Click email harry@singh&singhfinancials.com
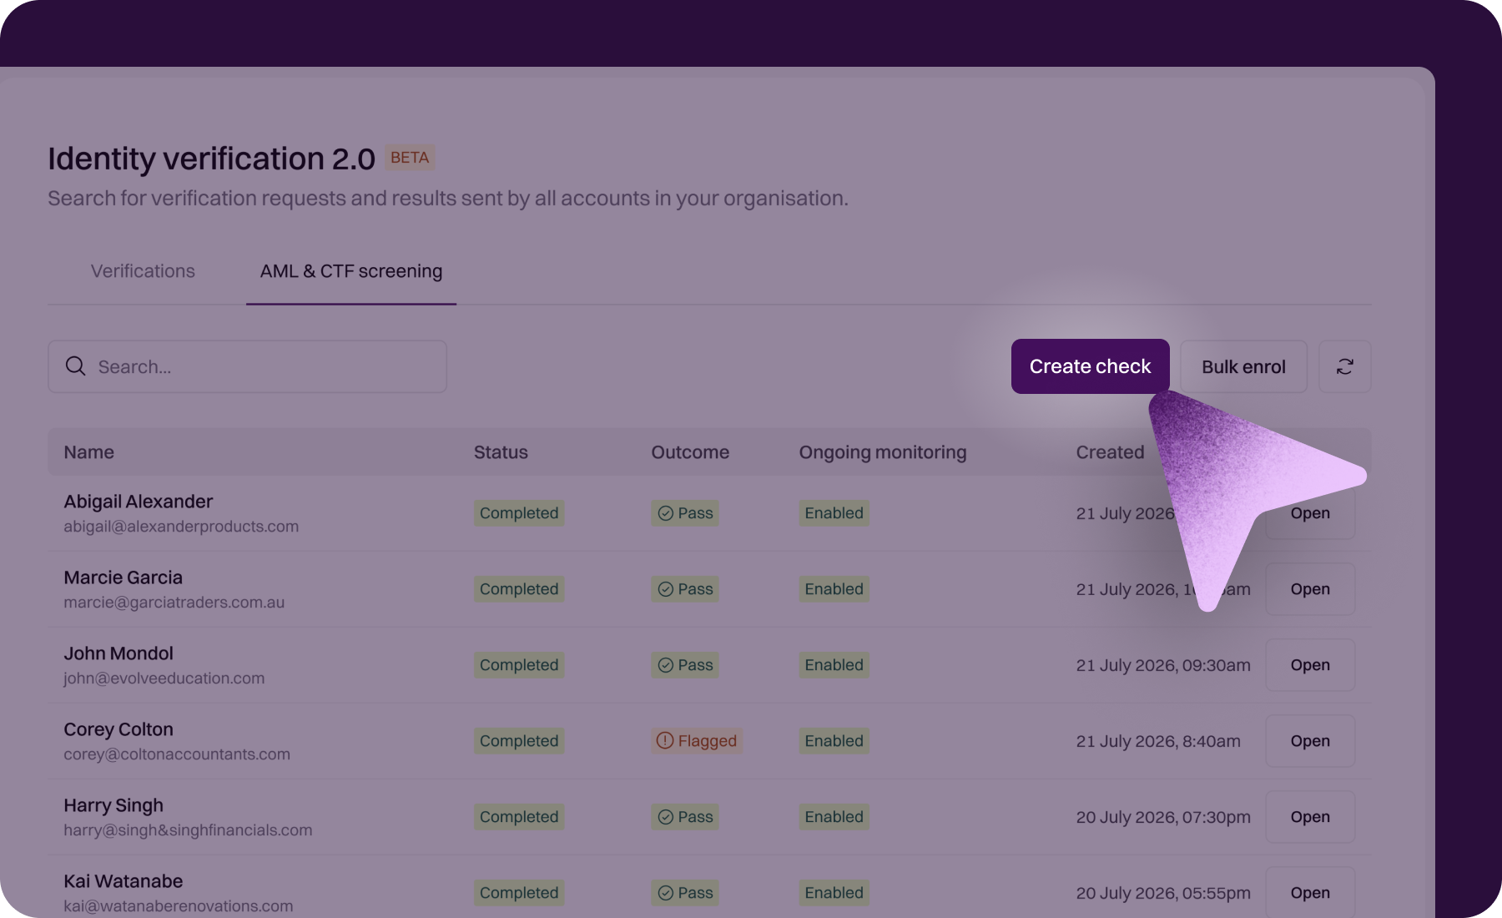 coord(189,830)
